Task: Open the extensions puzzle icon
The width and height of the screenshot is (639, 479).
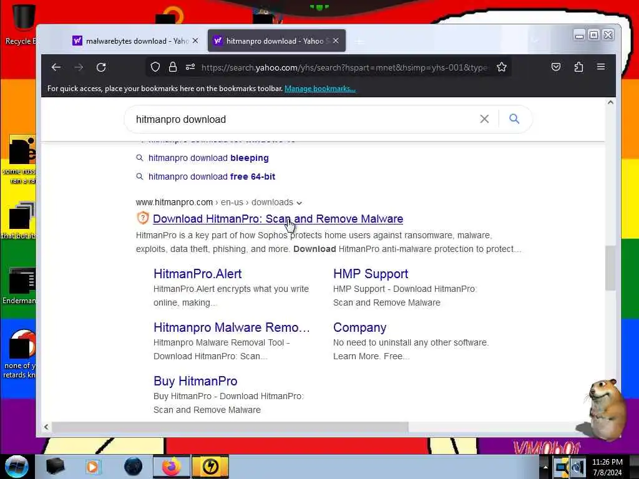Action: coord(578,67)
